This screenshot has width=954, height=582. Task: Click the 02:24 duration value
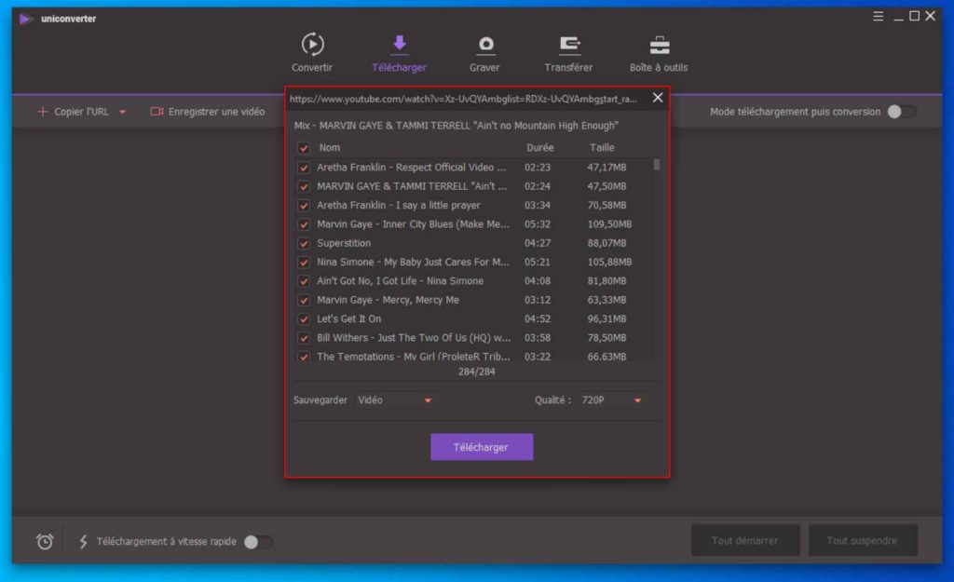pos(538,186)
